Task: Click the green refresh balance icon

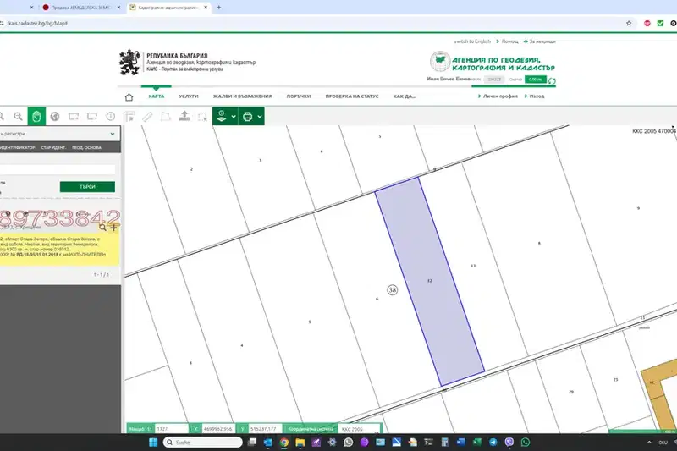Action: (x=552, y=80)
